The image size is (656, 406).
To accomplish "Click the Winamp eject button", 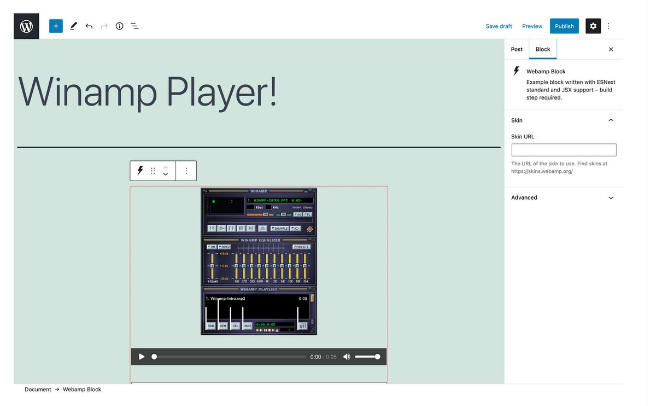I will (262, 228).
